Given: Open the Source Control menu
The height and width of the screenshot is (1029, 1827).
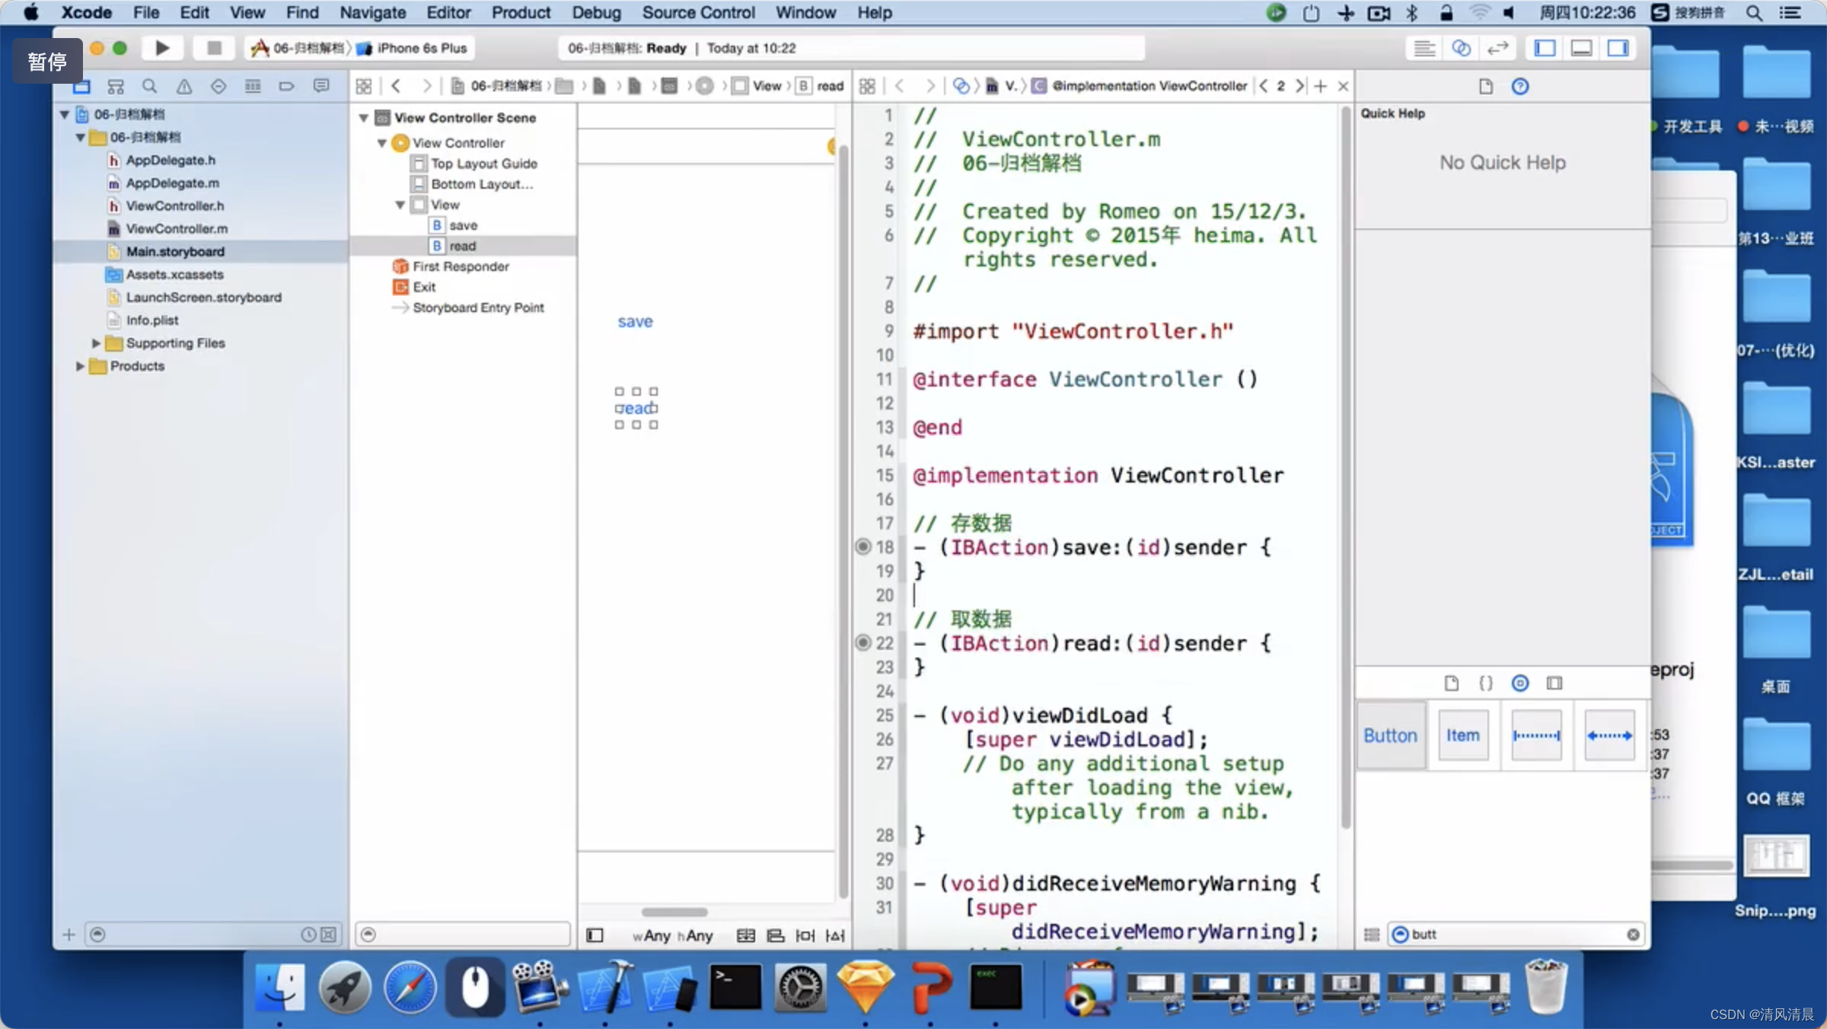Looking at the screenshot, I should [x=698, y=12].
